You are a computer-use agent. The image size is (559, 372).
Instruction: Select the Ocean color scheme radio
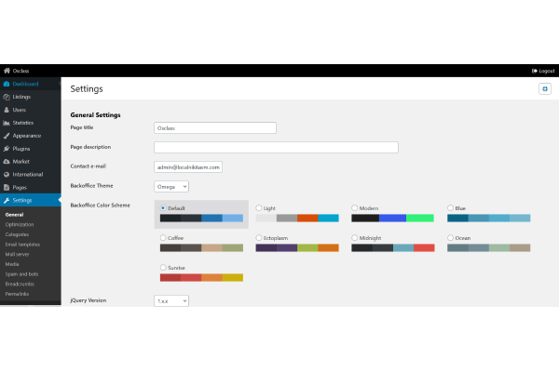click(x=451, y=238)
